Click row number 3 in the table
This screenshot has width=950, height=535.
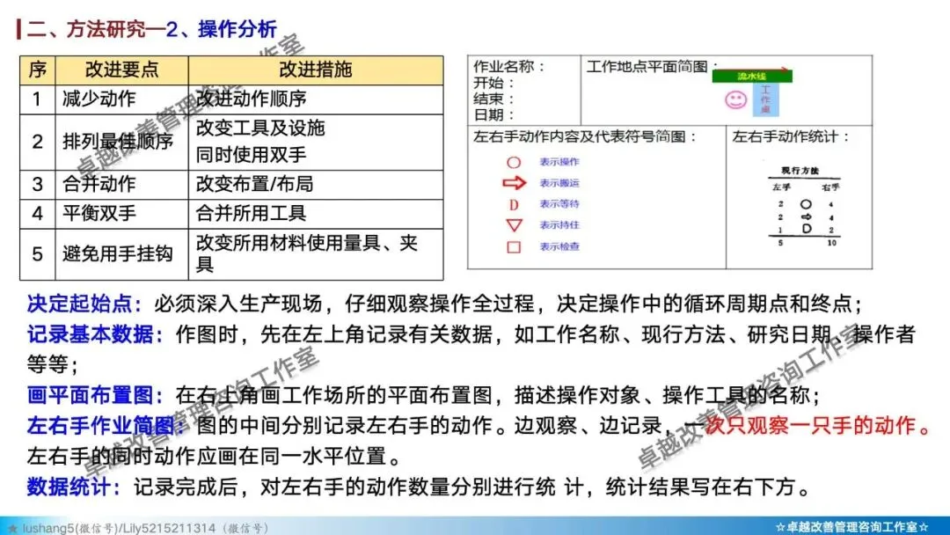click(x=37, y=184)
